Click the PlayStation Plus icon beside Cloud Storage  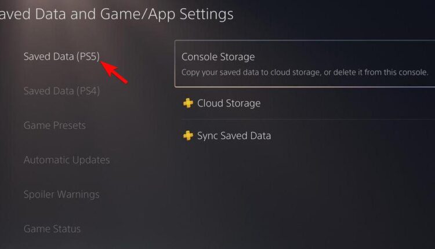point(188,103)
